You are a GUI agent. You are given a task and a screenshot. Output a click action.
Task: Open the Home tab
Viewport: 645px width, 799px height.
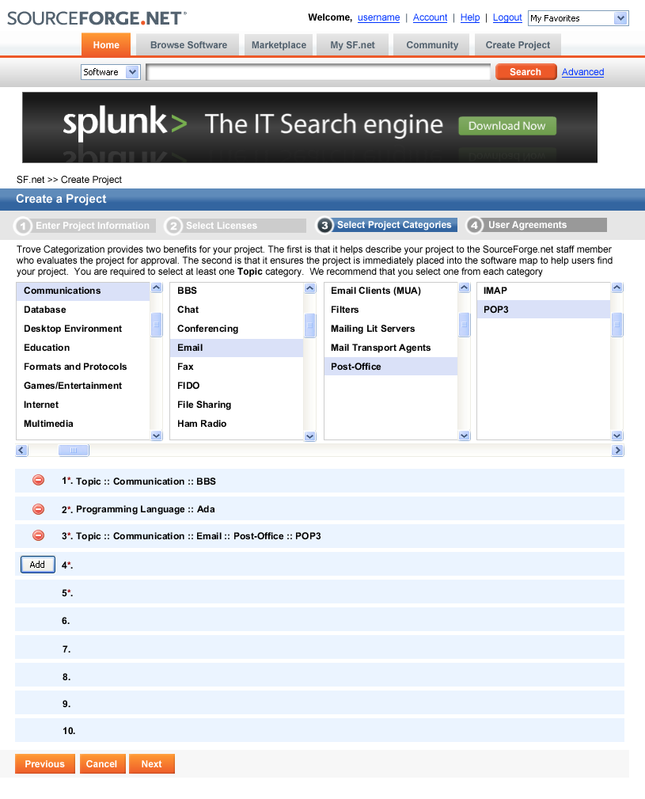[106, 45]
